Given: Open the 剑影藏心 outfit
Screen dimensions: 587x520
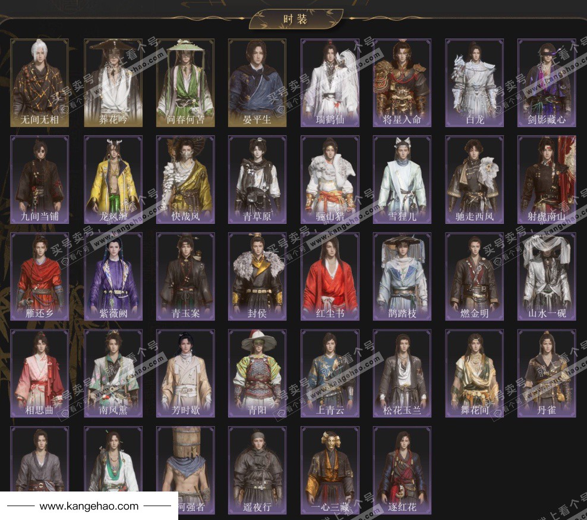Looking at the screenshot, I should 547,83.
